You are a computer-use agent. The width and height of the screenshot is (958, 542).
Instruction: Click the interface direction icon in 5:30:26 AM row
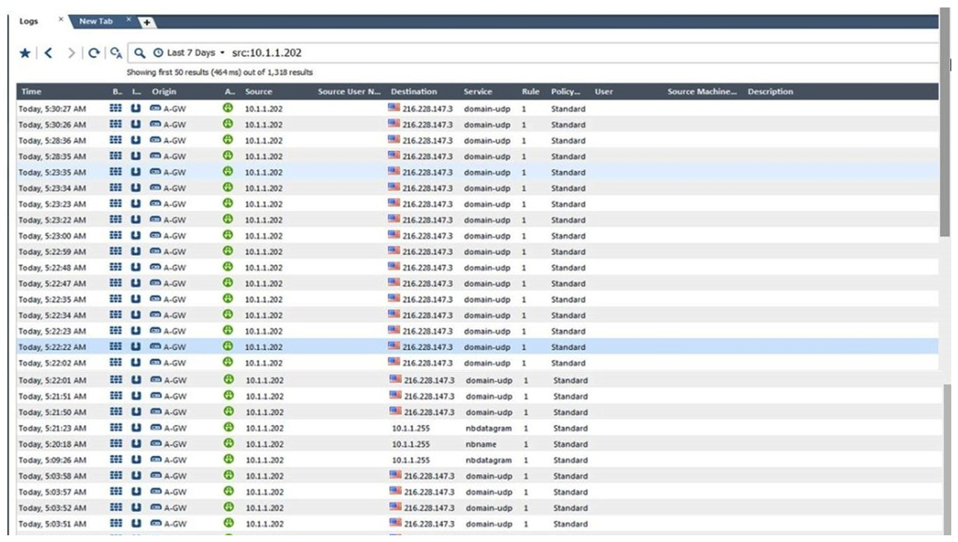tap(136, 124)
